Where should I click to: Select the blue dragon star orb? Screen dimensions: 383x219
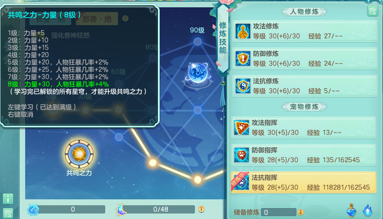(x=198, y=73)
